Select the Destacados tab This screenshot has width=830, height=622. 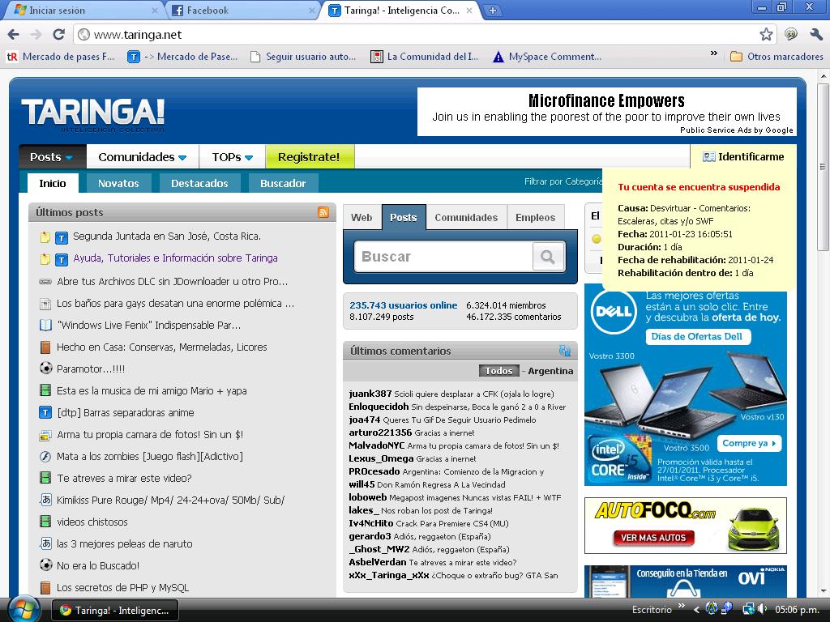pyautogui.click(x=199, y=184)
